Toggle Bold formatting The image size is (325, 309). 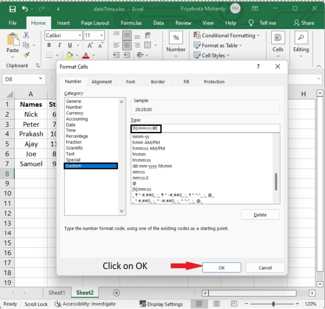point(49,45)
